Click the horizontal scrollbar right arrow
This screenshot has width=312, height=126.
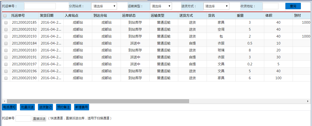tap(308, 101)
